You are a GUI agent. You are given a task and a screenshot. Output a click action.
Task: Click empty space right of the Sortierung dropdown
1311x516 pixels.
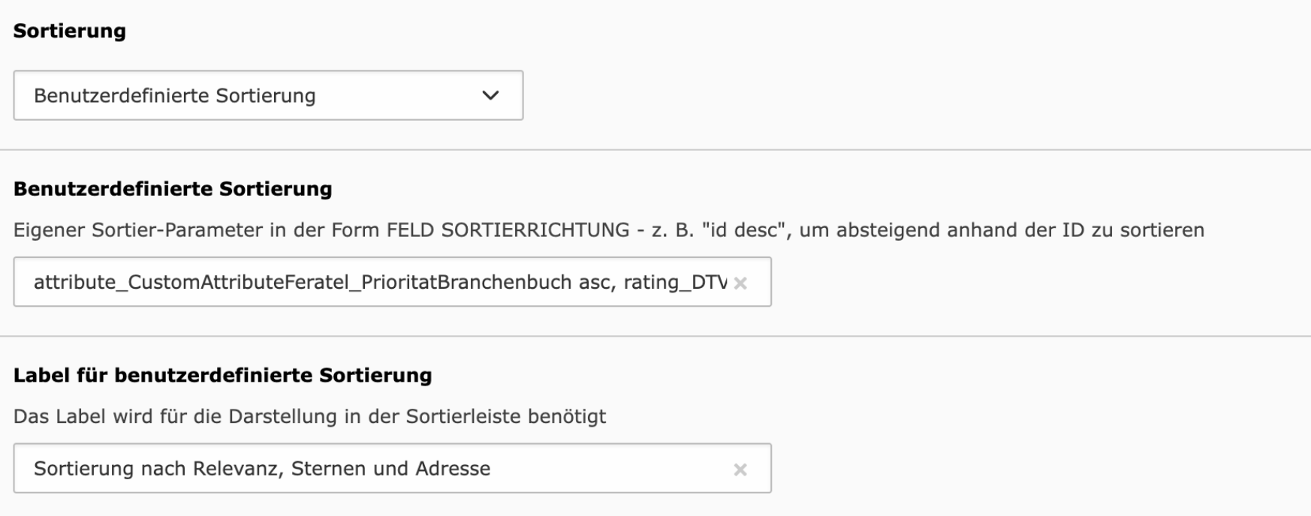click(x=901, y=95)
